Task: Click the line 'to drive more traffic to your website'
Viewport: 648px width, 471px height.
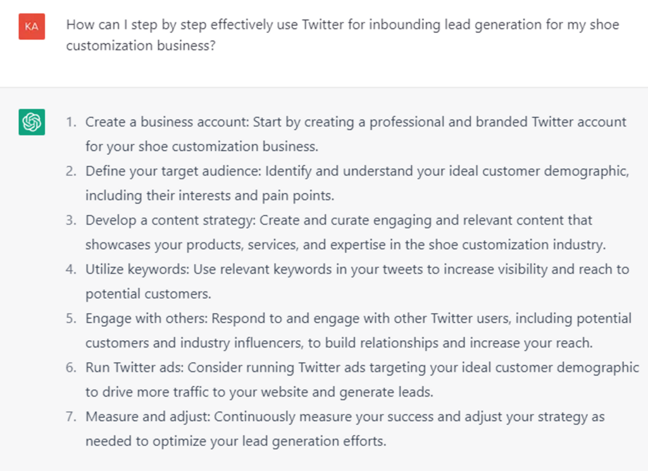Action: click(x=259, y=392)
